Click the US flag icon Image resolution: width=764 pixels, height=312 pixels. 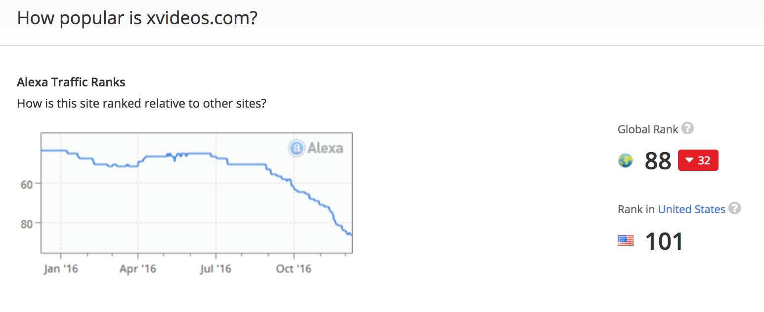(x=626, y=241)
